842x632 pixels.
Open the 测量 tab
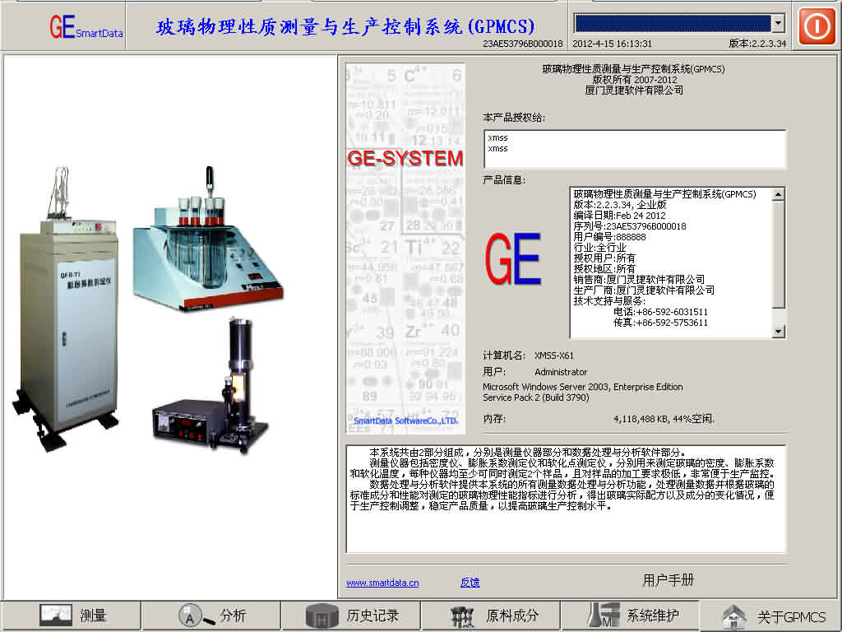pos(71,616)
